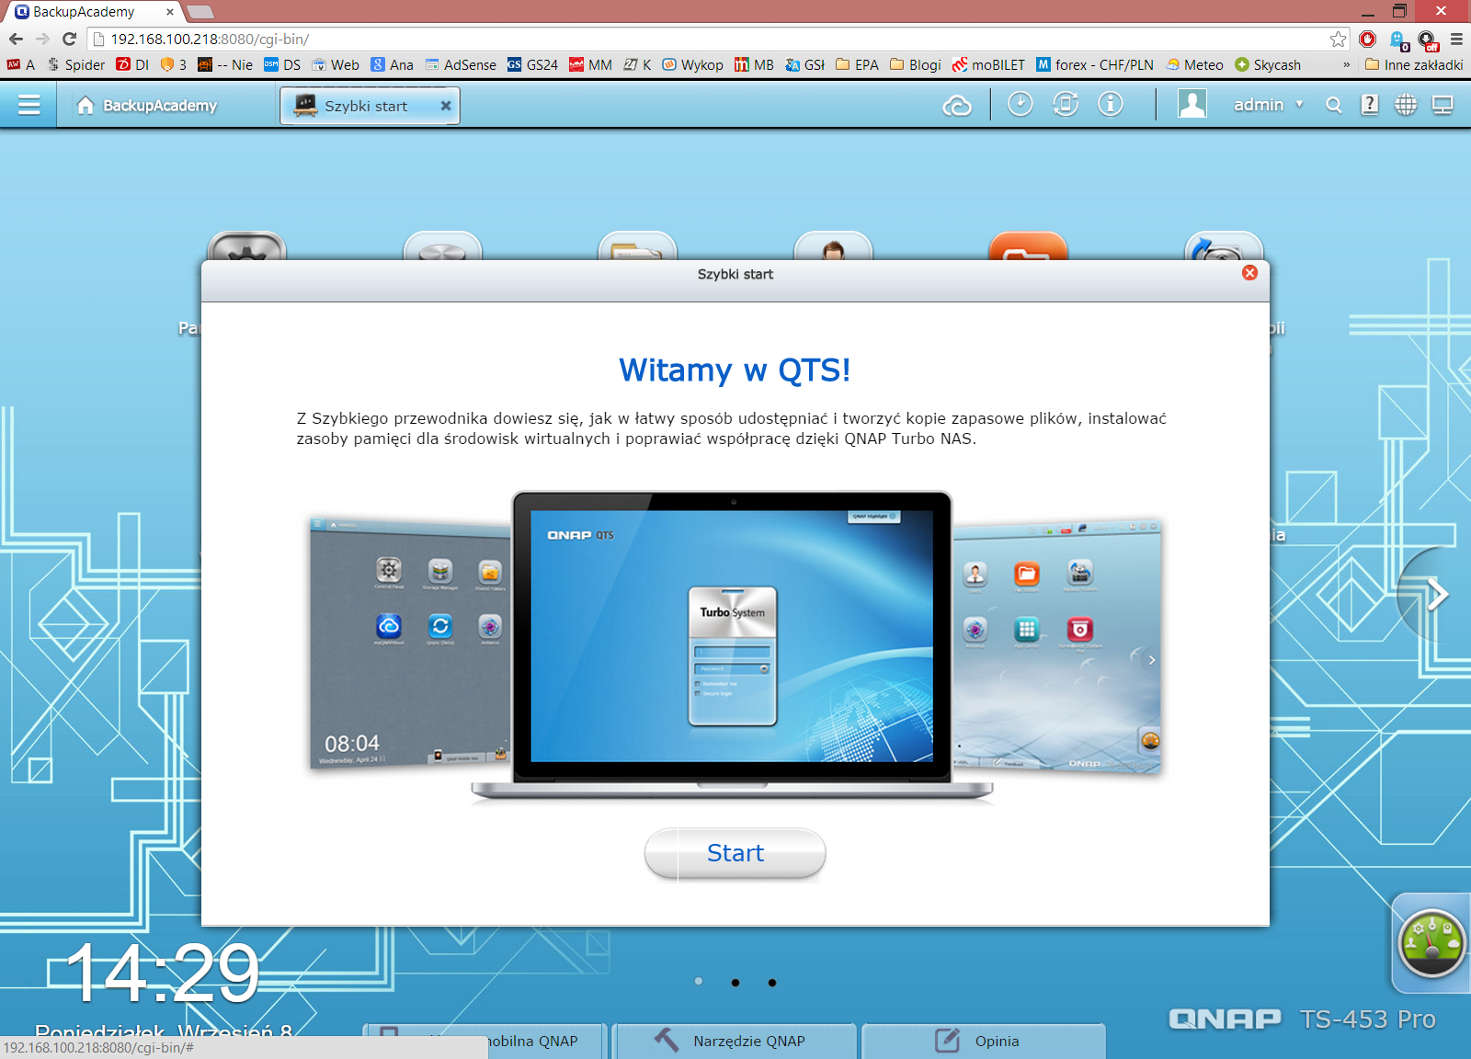This screenshot has width=1471, height=1059.
Task: Go to BackupAcademy home desktop
Action: (x=147, y=106)
